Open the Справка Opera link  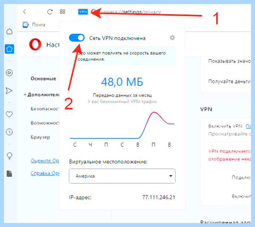pos(45,173)
